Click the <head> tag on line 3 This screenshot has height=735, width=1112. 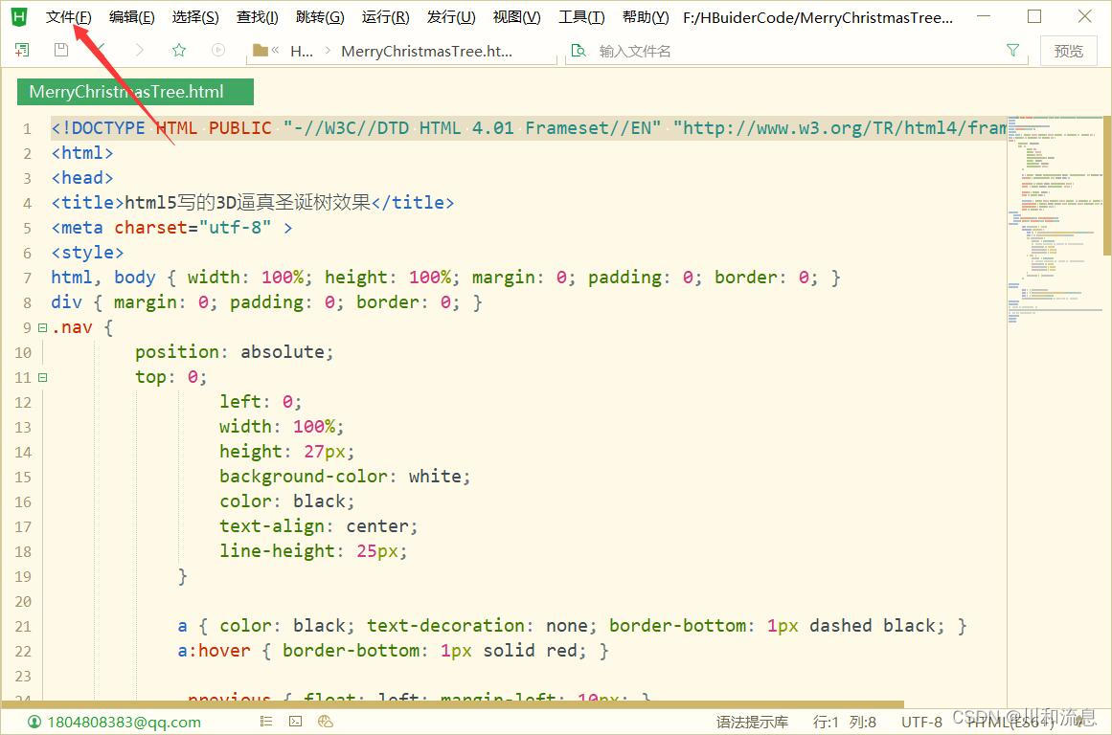click(x=82, y=178)
